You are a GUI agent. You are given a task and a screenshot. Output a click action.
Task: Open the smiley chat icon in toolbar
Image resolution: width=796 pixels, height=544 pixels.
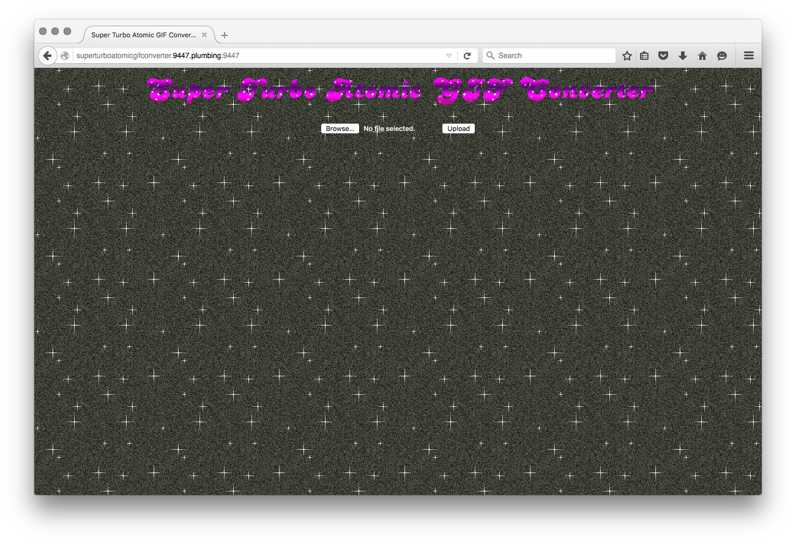point(722,56)
